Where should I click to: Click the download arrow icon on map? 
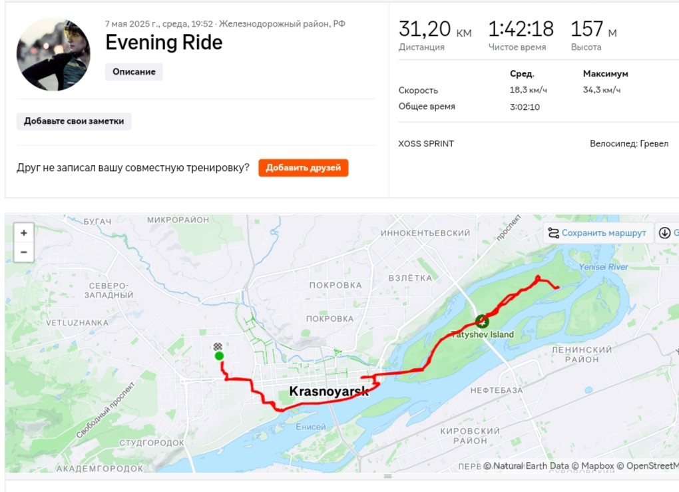click(665, 233)
